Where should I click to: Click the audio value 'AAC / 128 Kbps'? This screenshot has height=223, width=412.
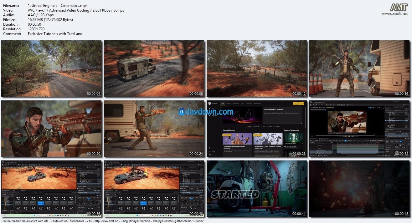[41, 15]
